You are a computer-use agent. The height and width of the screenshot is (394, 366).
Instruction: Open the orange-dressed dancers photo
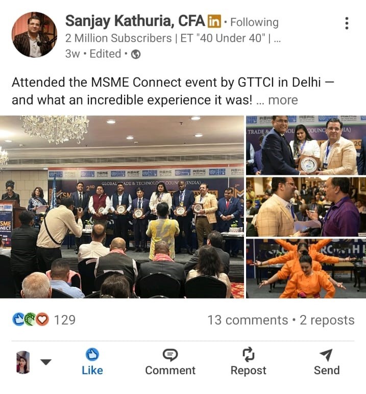(306, 269)
